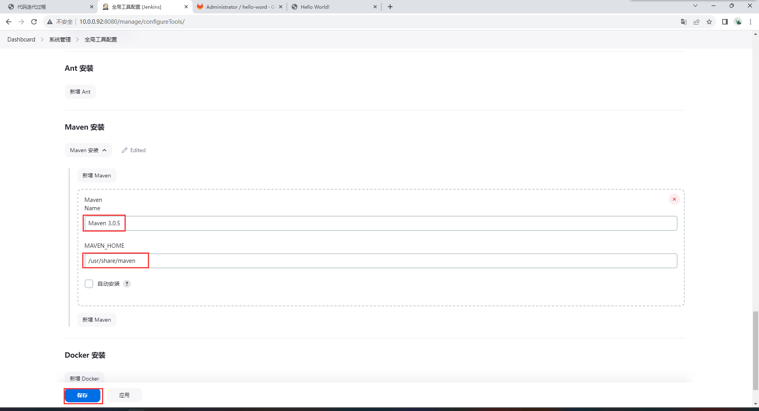This screenshot has width=759, height=411.
Task: Close the 代码迭代过程 tab
Action: [x=92, y=7]
